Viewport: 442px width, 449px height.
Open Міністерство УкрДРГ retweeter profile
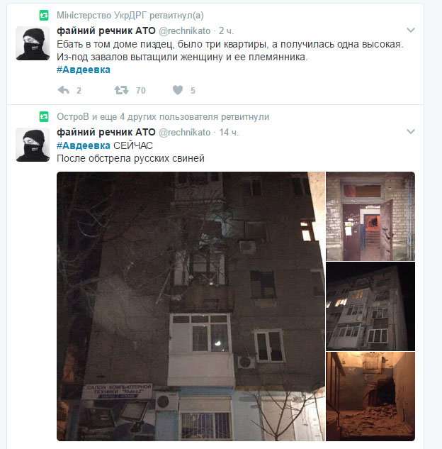[102, 15]
